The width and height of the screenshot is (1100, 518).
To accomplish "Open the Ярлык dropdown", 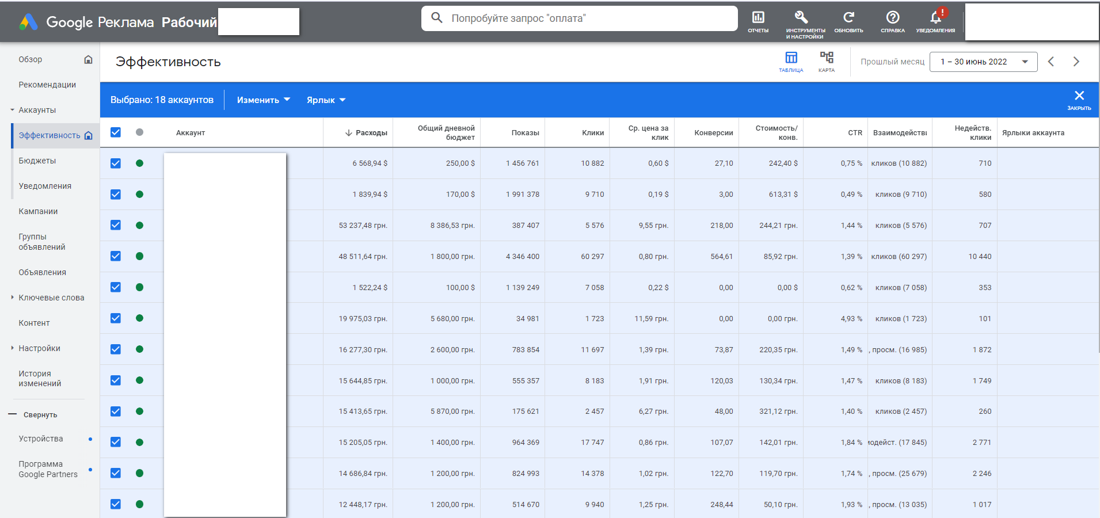I will pos(326,100).
